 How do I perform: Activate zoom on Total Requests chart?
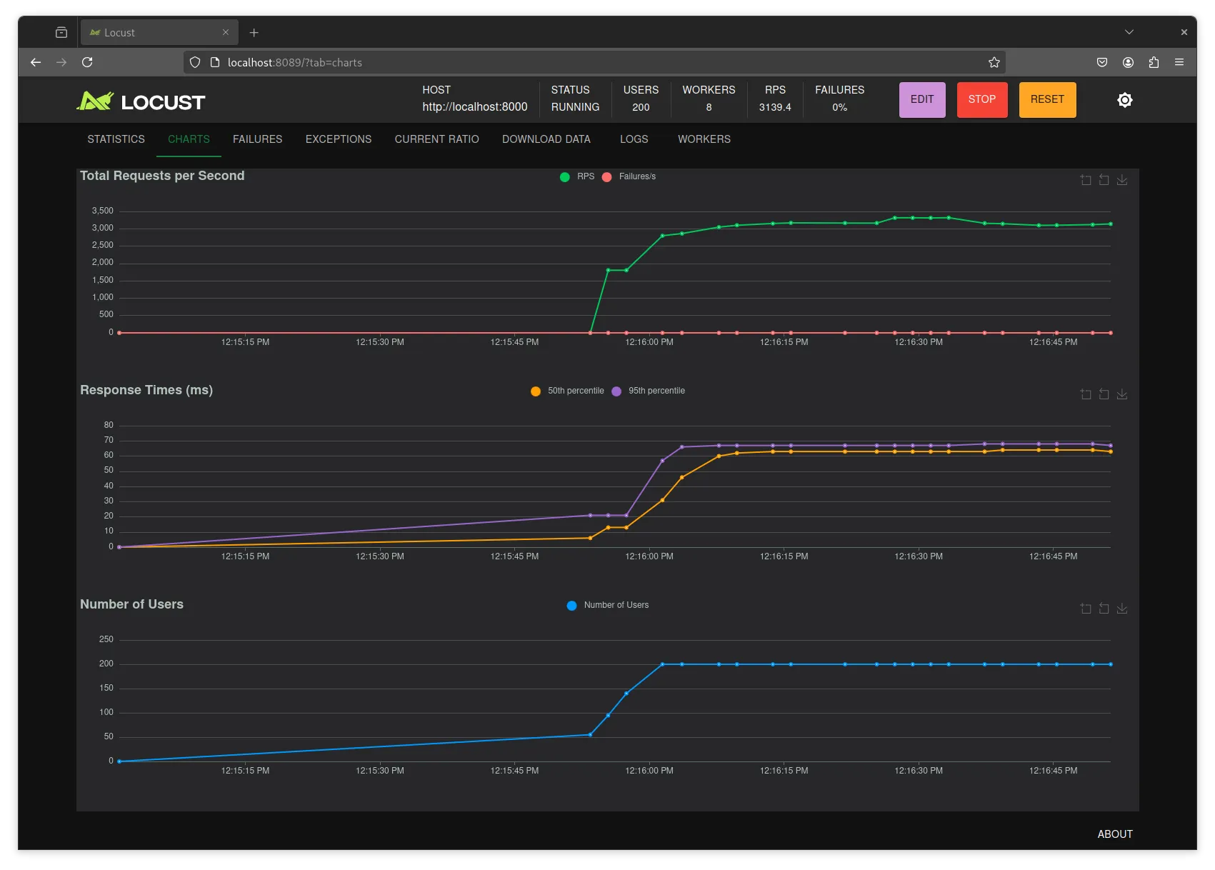[1086, 180]
